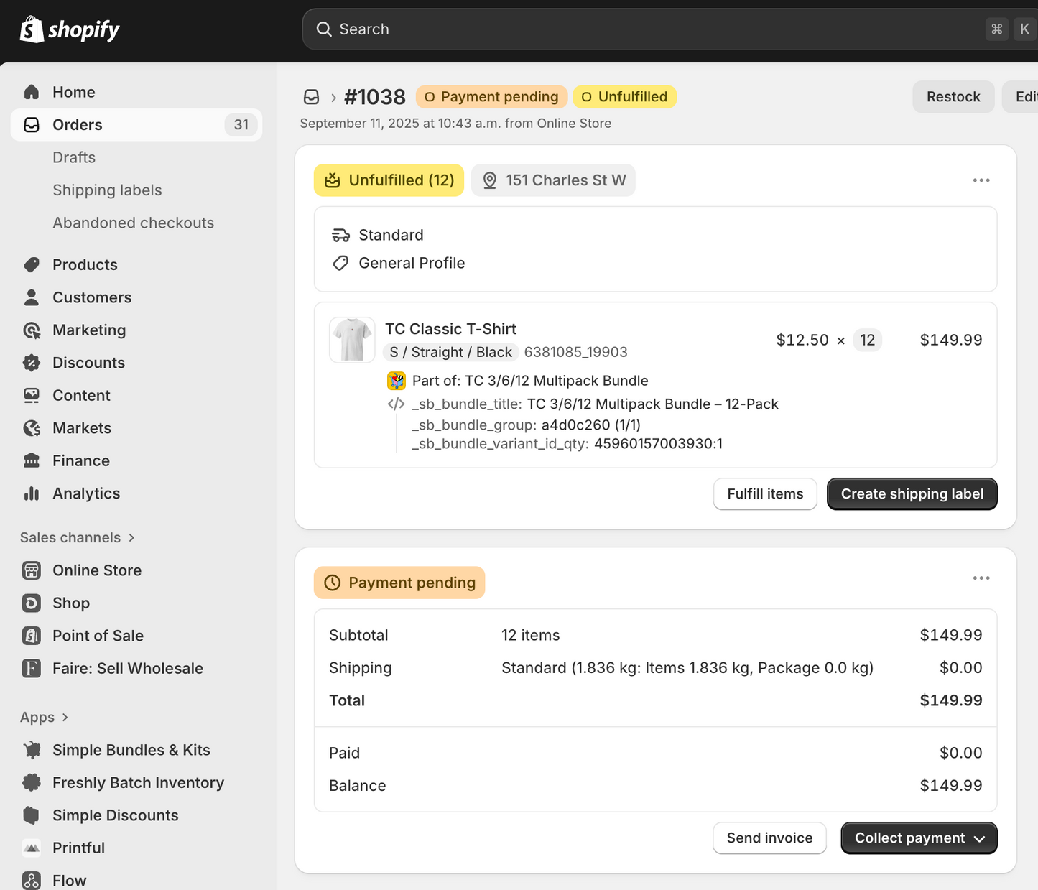Click the Shipping row Standard weight details

pyautogui.click(x=687, y=668)
